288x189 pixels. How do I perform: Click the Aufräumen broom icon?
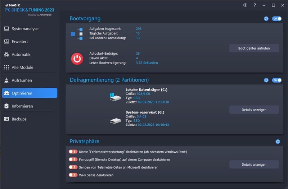coord(6,80)
